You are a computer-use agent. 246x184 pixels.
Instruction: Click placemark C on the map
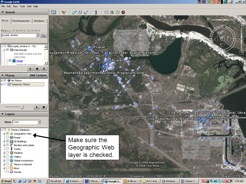tap(104, 67)
